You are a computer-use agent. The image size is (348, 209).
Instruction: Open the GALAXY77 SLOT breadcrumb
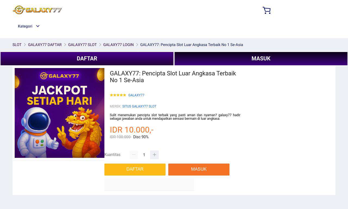point(82,45)
